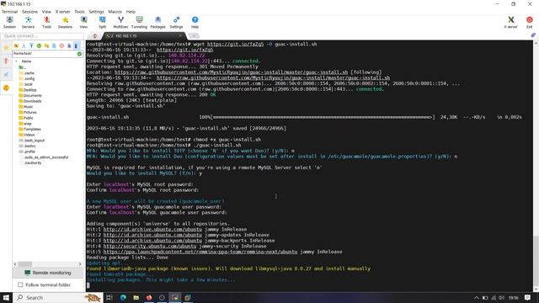Click the file list scroll right arrow
Screen dimensions: 539x303
coord(80,264)
